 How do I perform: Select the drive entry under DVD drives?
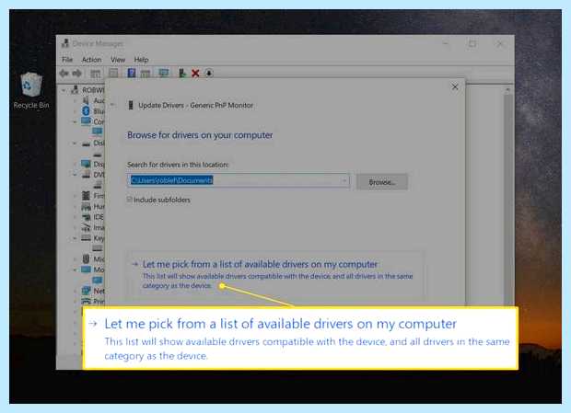click(x=98, y=186)
